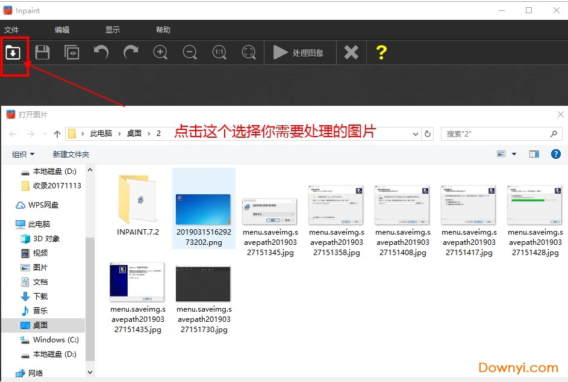Click the Save icon in the Inpaint toolbar
Viewport: 568px width, 382px height.
click(x=42, y=52)
